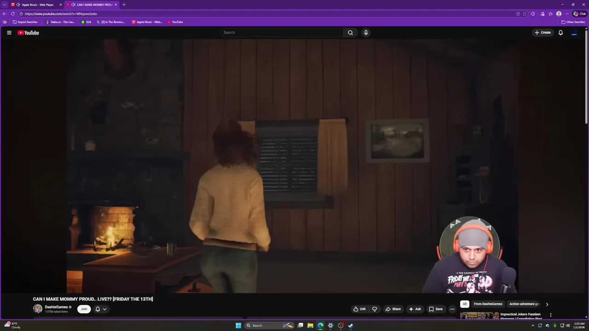Like the video with 24K likes
The width and height of the screenshot is (589, 331).
359,309
